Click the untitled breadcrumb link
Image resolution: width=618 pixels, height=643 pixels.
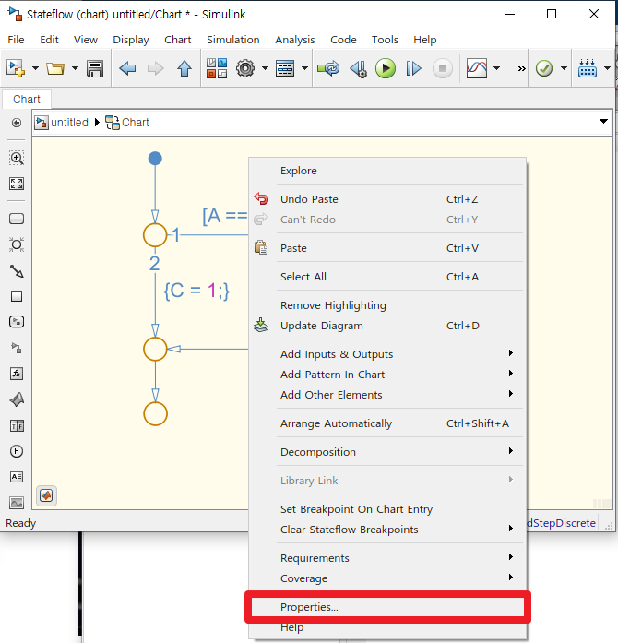coord(69,123)
